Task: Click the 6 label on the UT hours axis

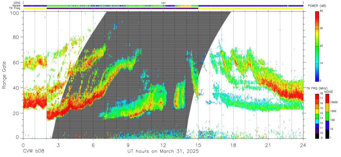Action: click(x=93, y=145)
